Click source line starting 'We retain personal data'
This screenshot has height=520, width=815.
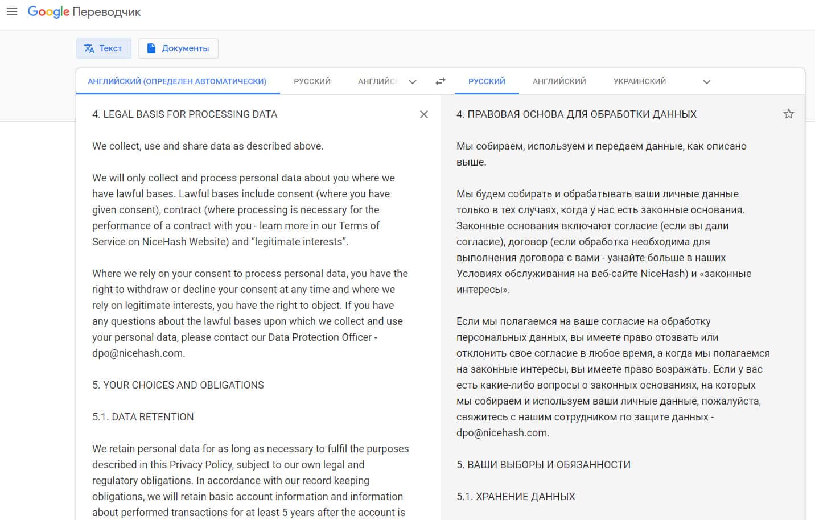pos(250,449)
